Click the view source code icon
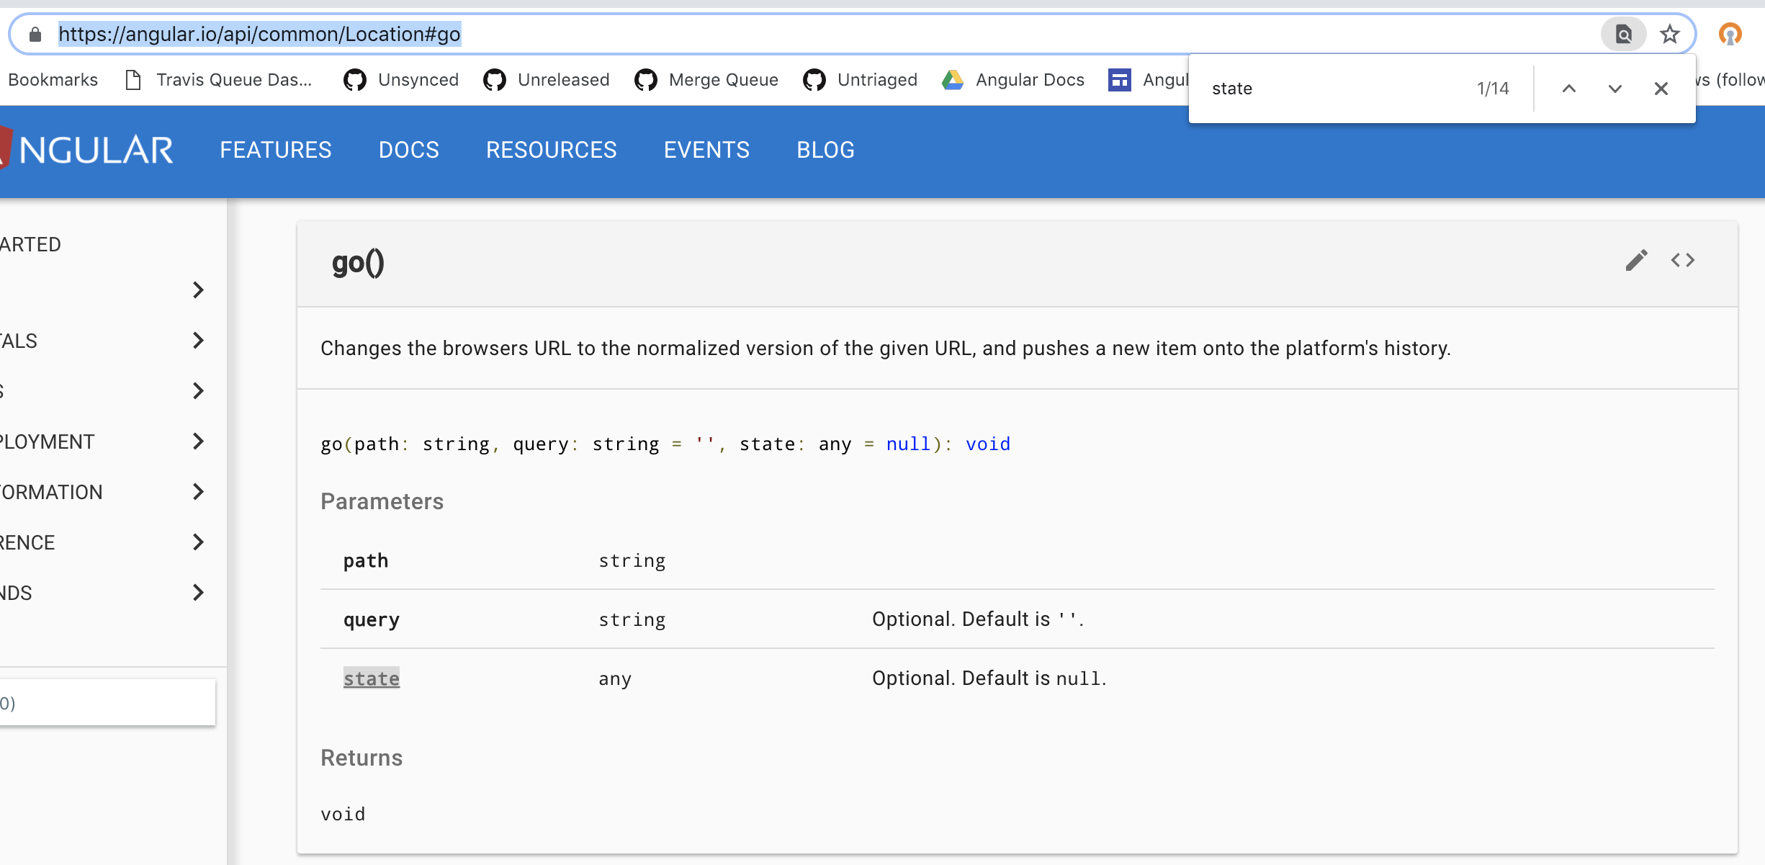The height and width of the screenshot is (865, 1765). (1683, 261)
